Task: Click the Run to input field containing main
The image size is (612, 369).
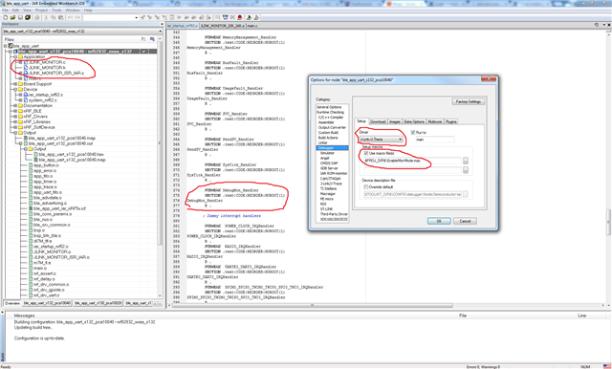Action: click(434, 140)
